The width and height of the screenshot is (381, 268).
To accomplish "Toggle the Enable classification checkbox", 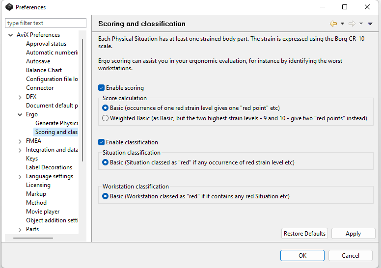I will (102, 142).
